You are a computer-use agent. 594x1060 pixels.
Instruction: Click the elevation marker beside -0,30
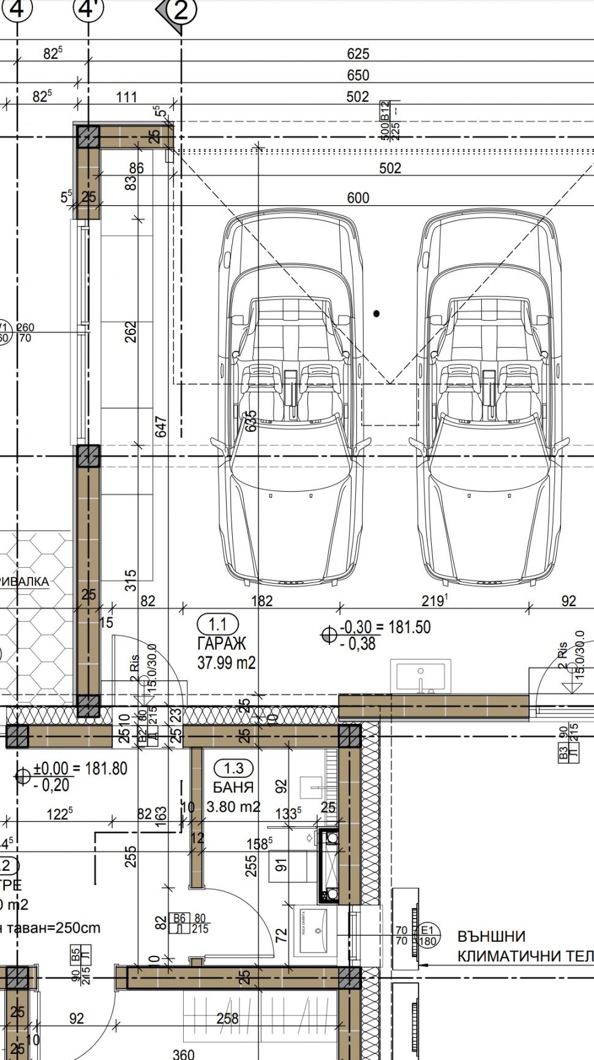coord(329,634)
